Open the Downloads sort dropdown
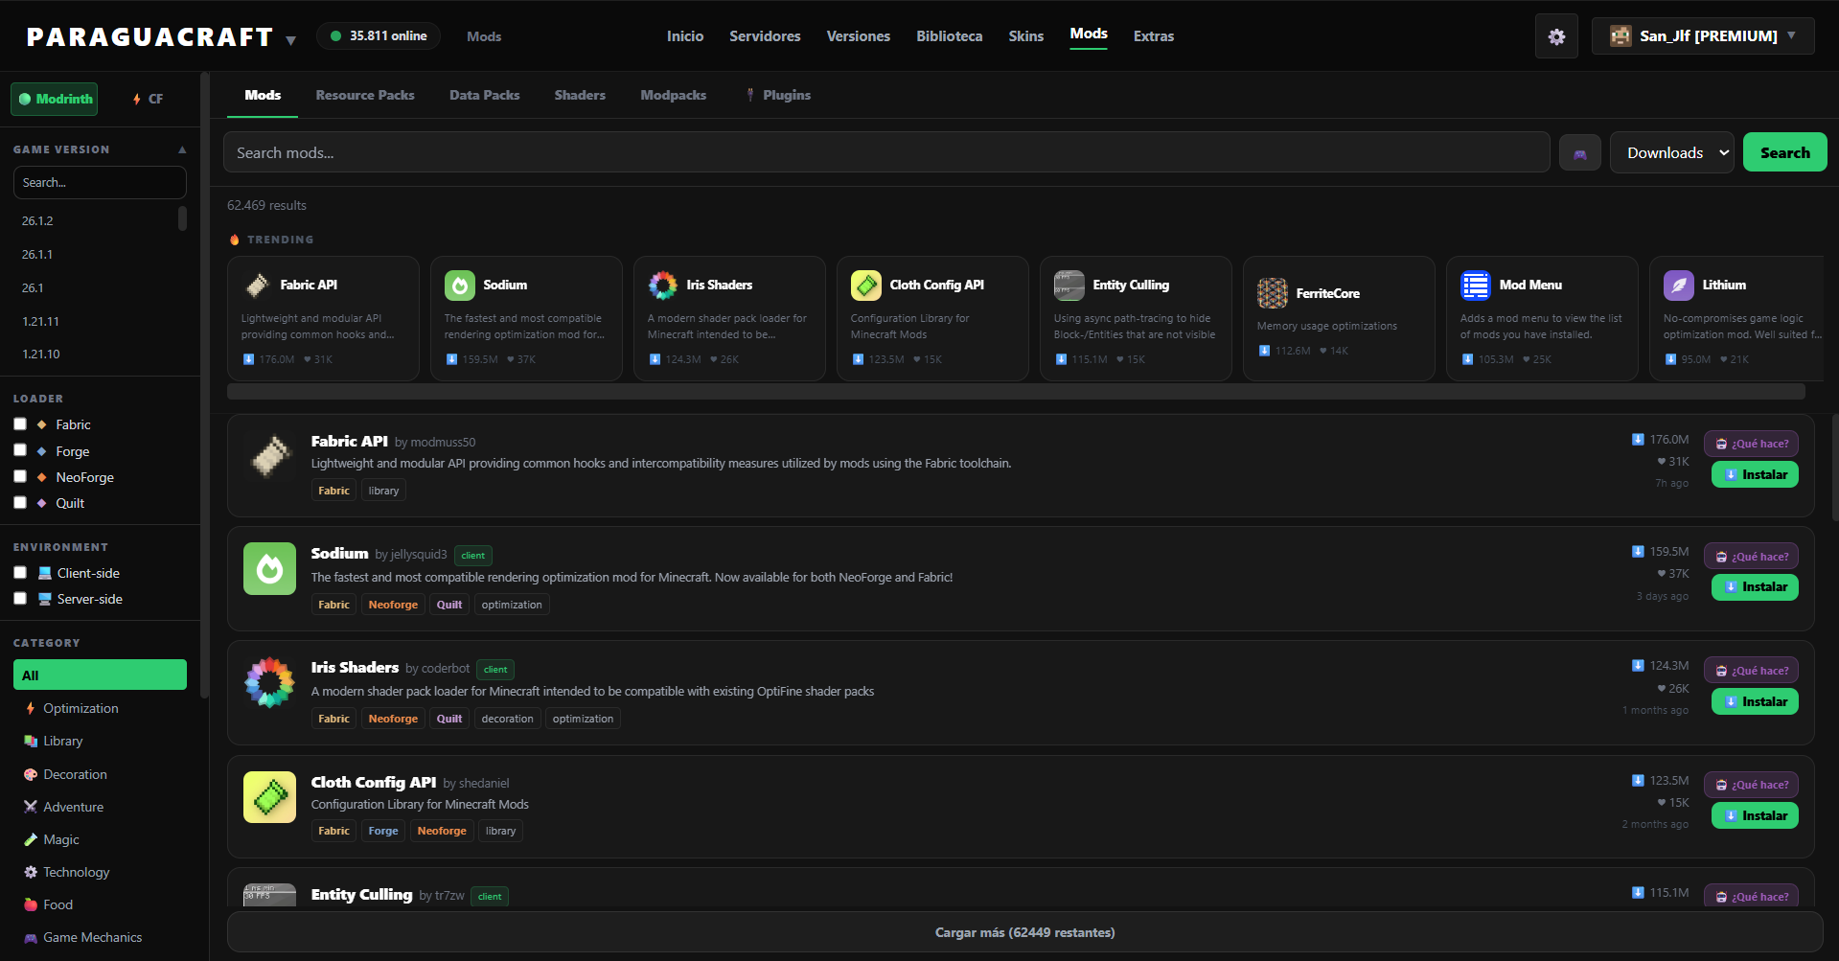The height and width of the screenshot is (961, 1839). [x=1672, y=152]
